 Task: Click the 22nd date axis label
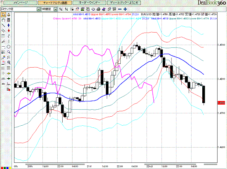coord(150,166)
